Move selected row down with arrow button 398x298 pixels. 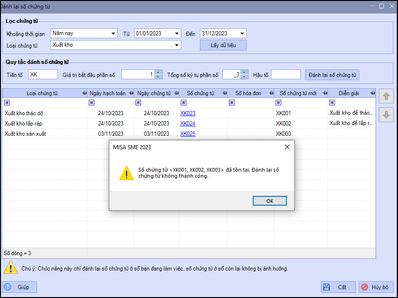386,115
